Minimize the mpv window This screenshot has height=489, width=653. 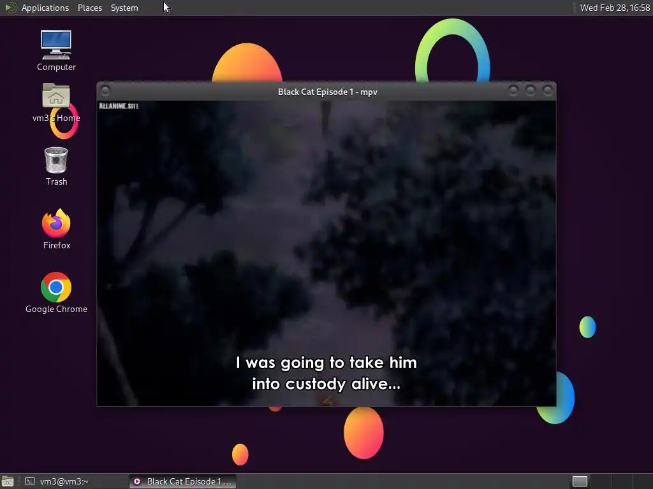[x=513, y=90]
